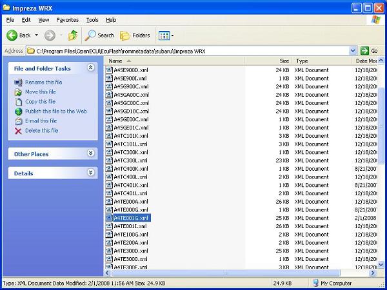The image size is (387, 290).
Task: Open the Views dropdown button
Action: (166, 35)
